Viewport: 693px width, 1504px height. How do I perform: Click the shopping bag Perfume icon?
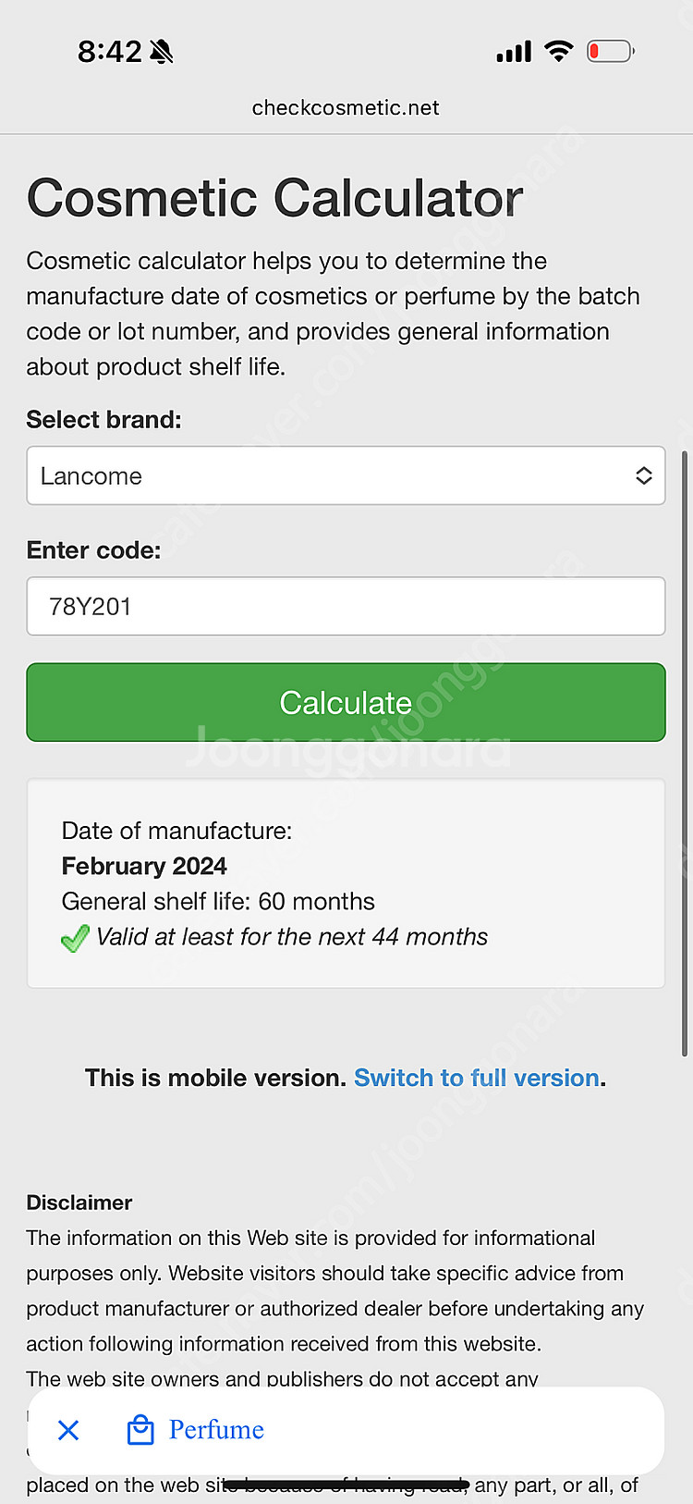pos(140,1430)
